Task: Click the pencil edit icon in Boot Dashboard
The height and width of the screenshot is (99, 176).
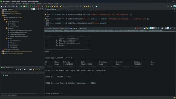Action: (29, 70)
